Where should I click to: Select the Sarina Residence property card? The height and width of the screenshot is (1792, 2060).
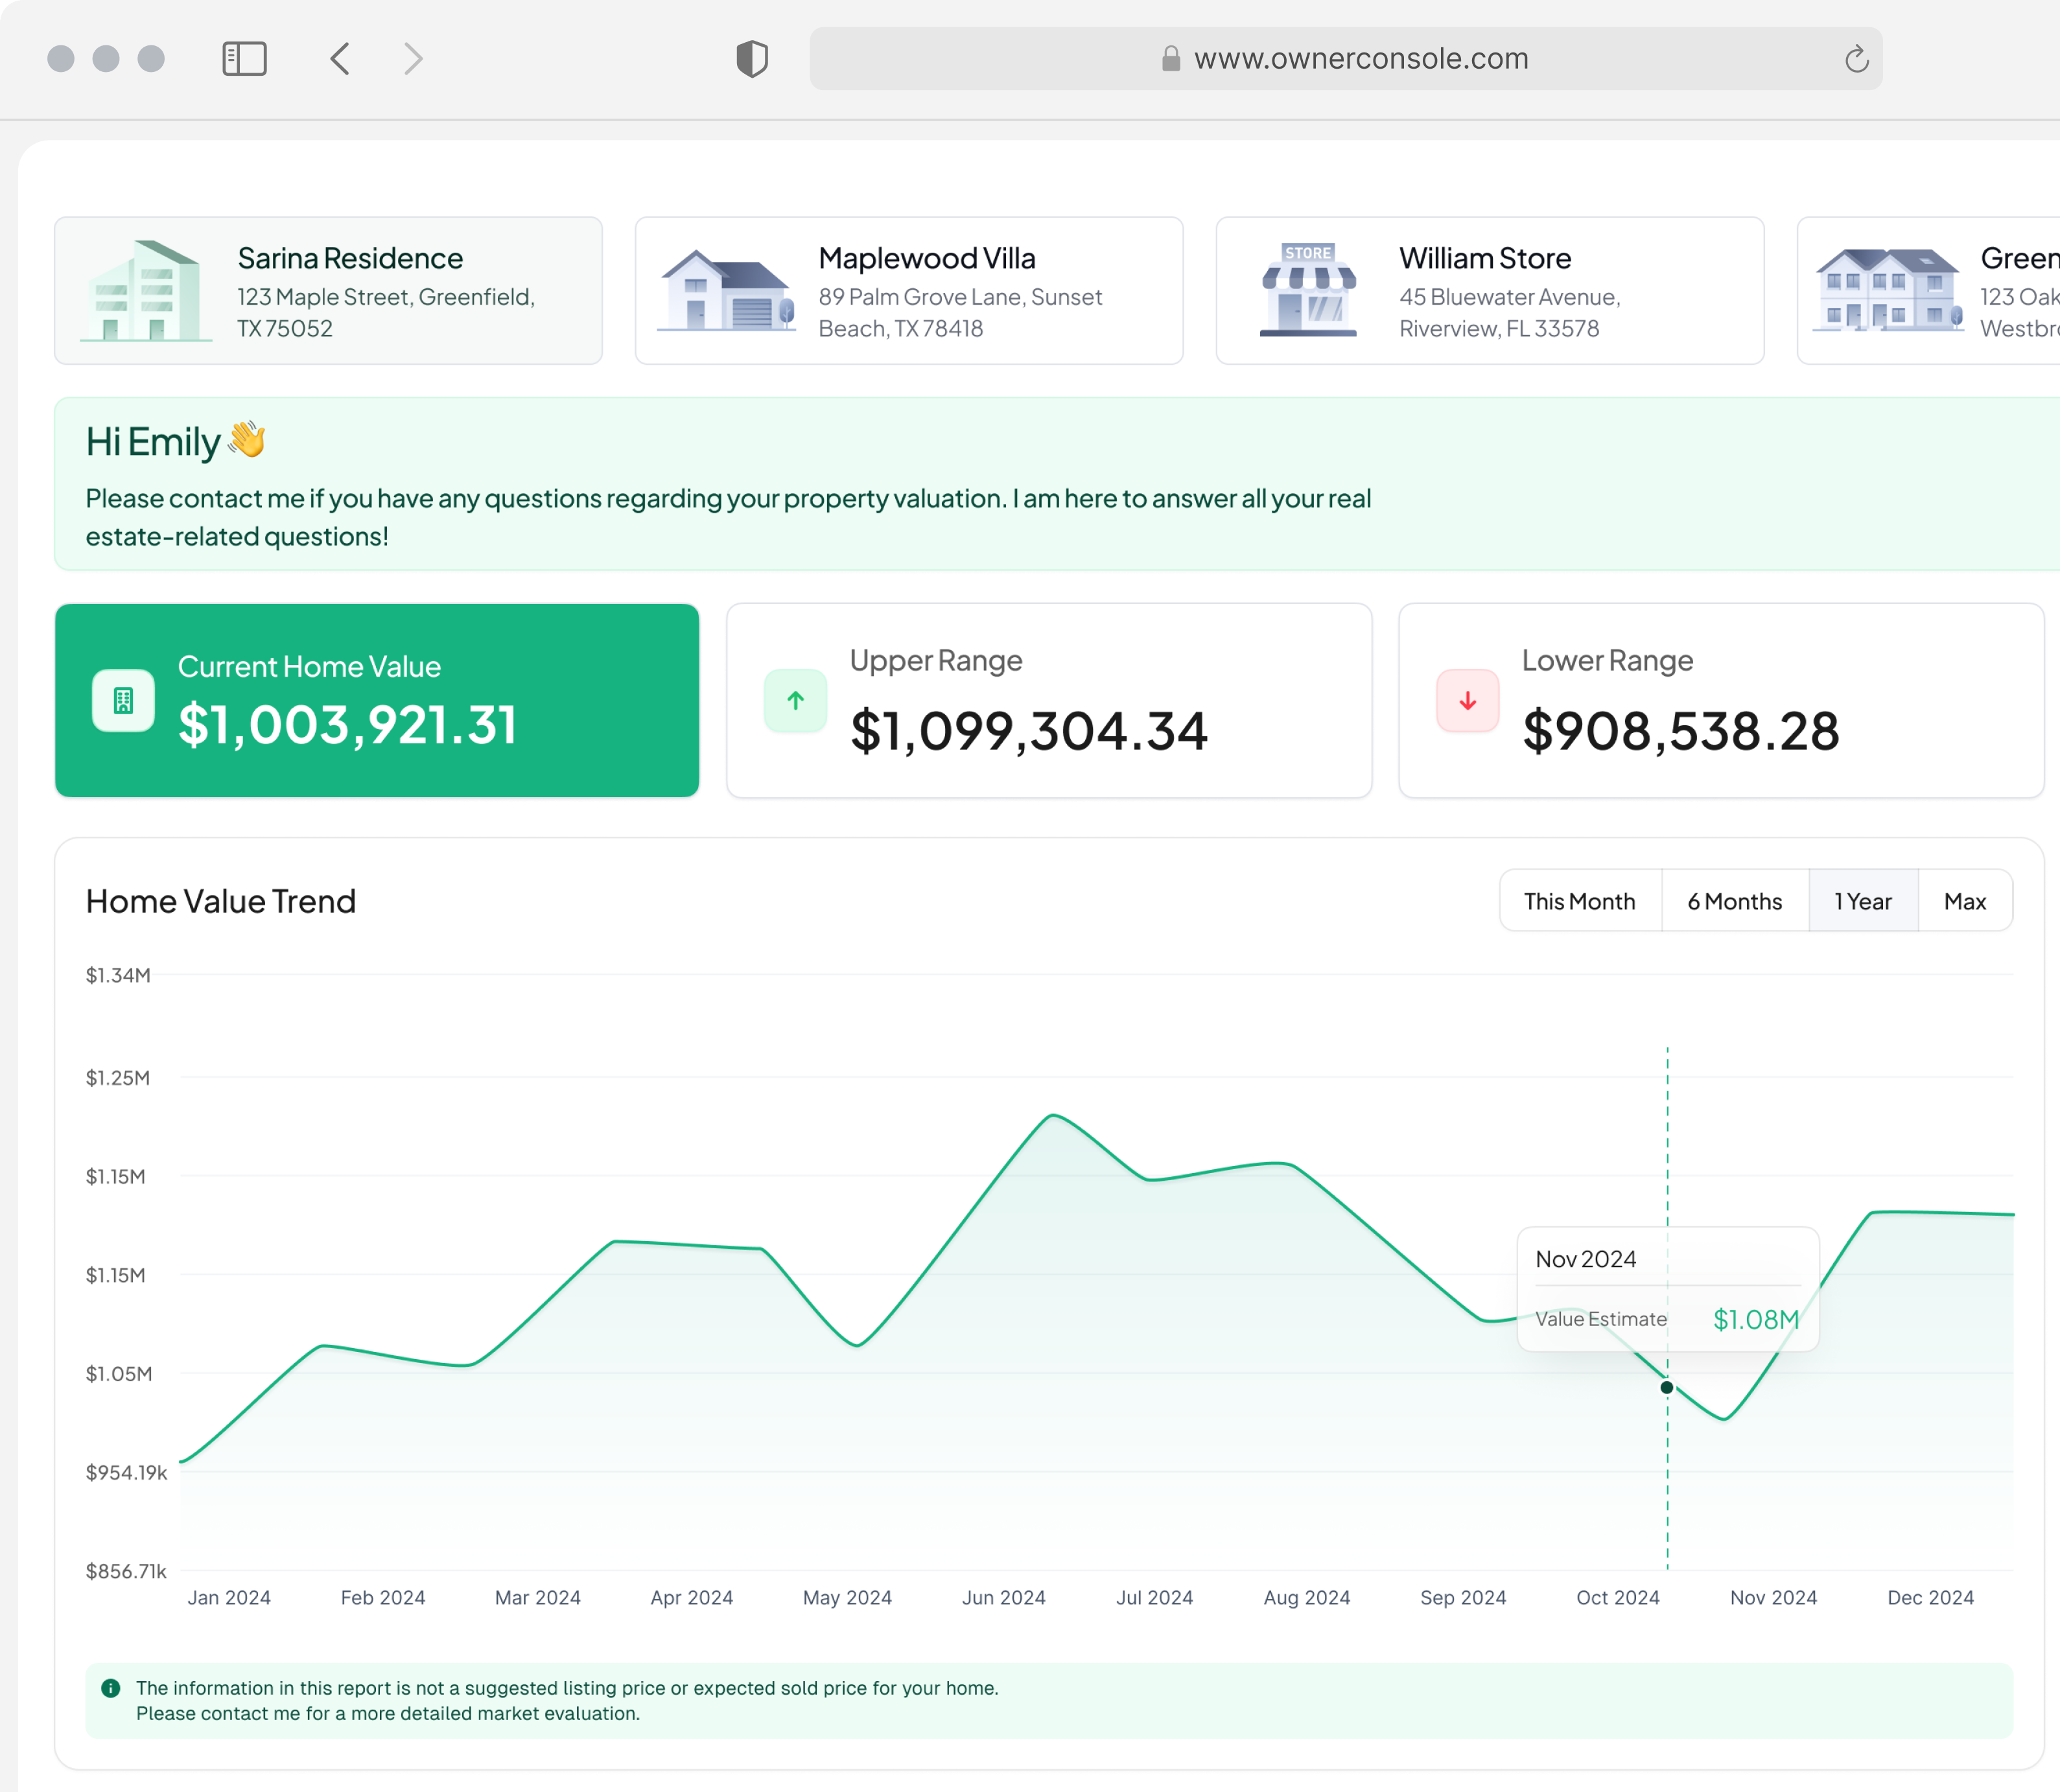(x=328, y=291)
